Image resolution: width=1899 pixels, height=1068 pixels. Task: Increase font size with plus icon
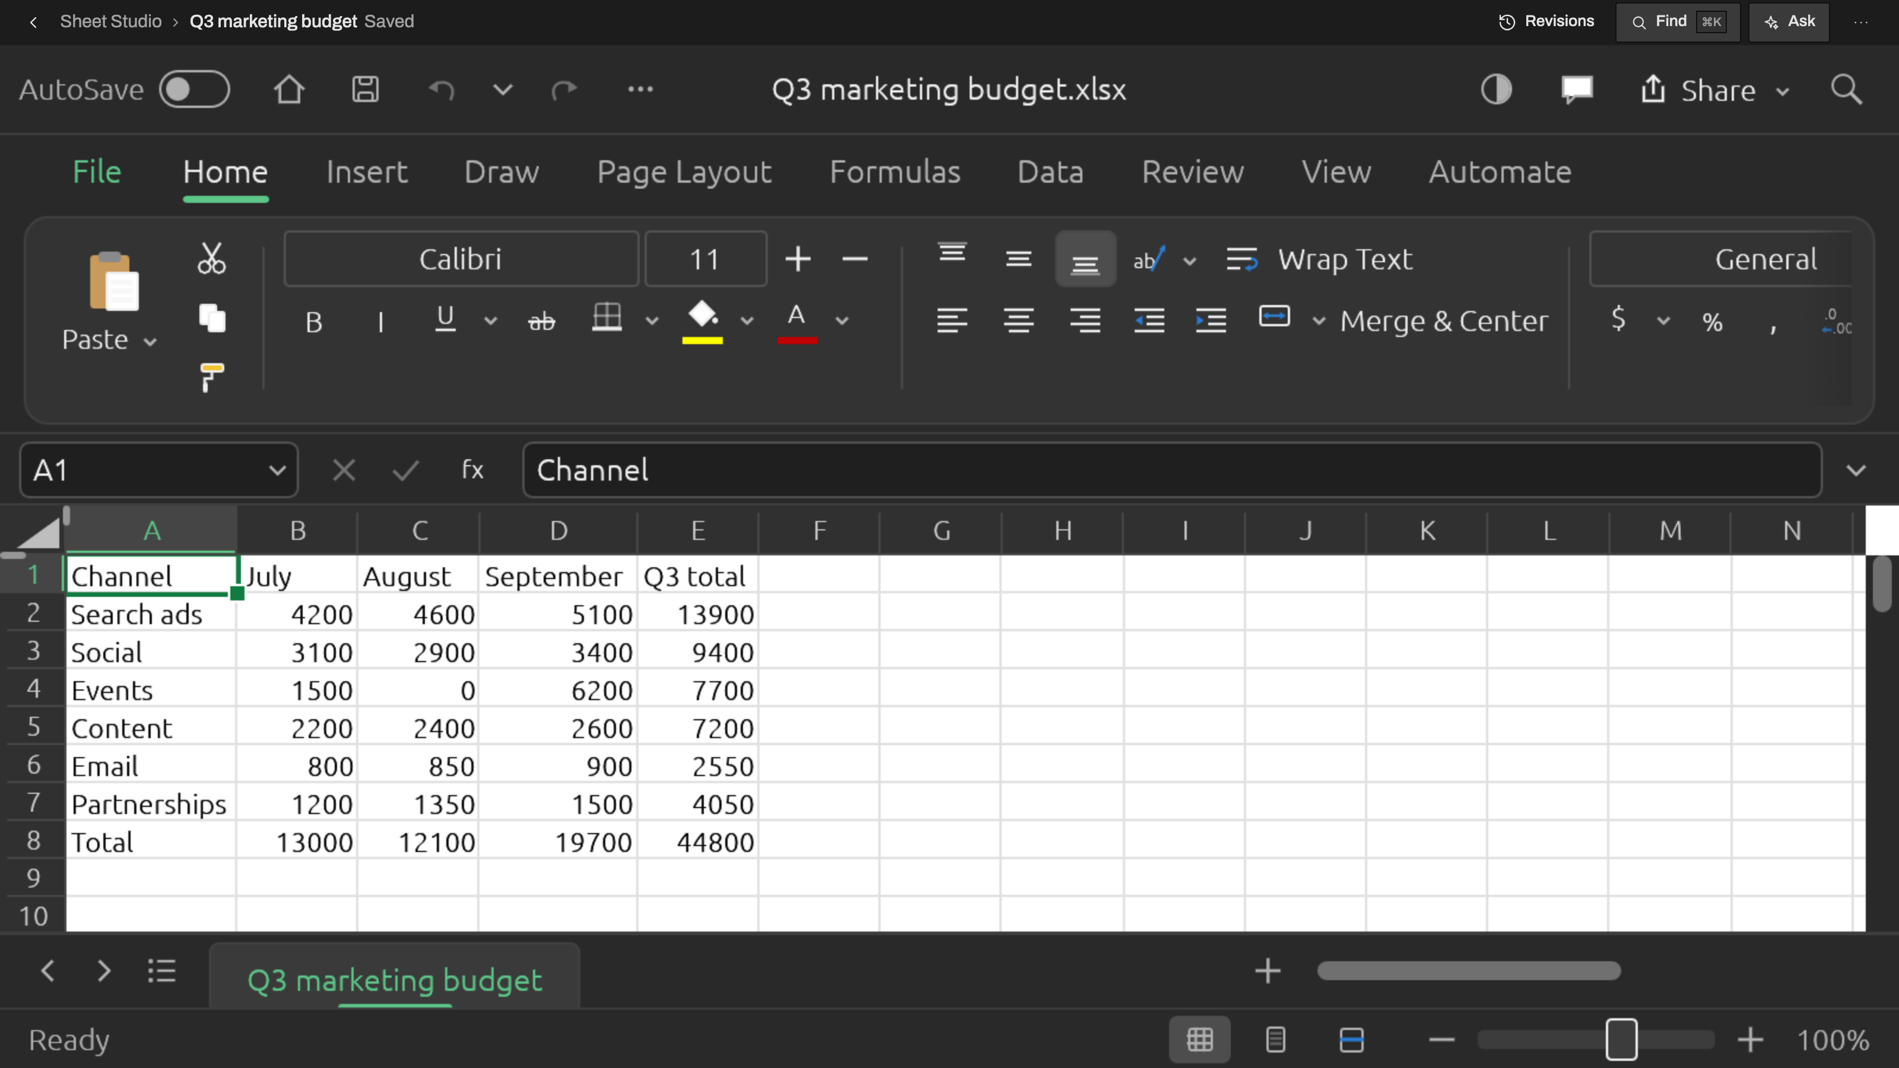pos(798,259)
